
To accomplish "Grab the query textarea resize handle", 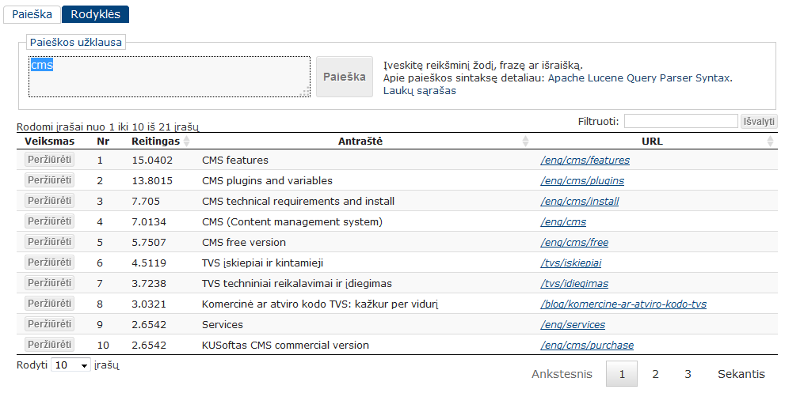I will [x=305, y=92].
